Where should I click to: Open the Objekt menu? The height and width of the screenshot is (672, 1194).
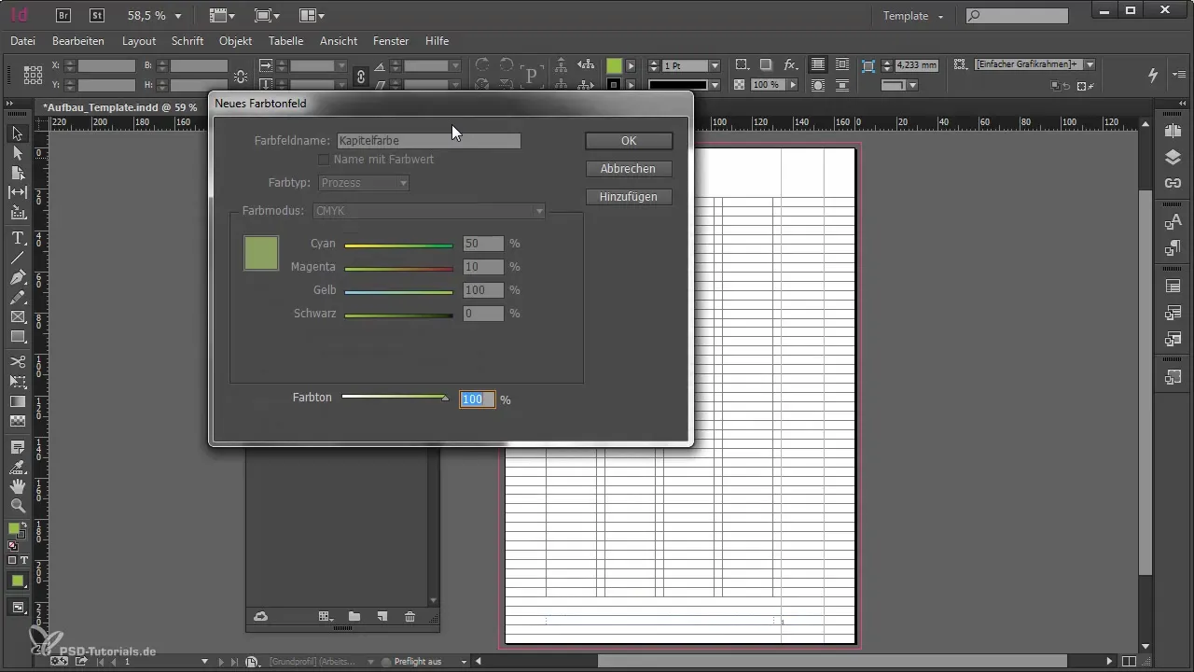236,41
